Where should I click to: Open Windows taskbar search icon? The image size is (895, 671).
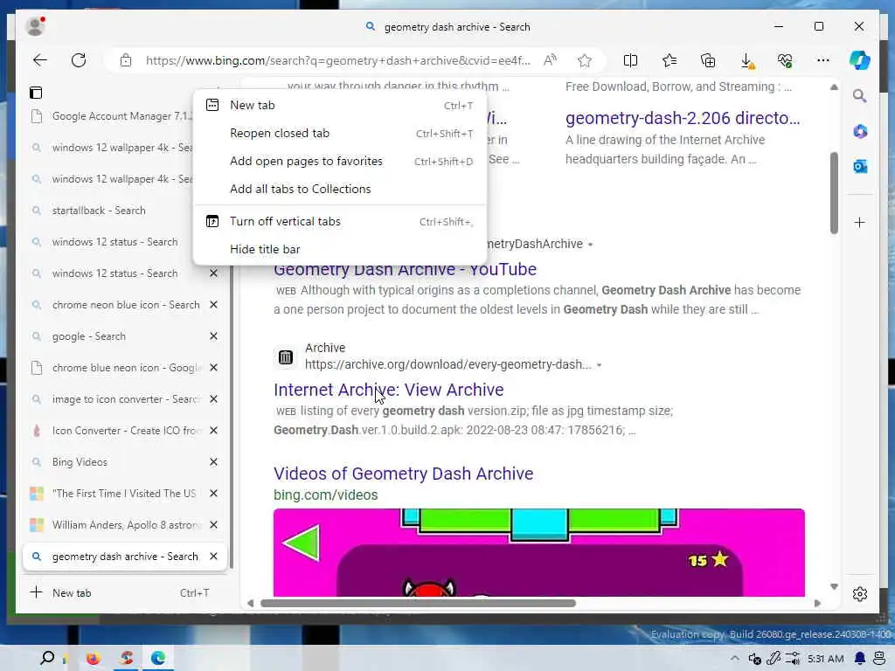[x=47, y=658]
